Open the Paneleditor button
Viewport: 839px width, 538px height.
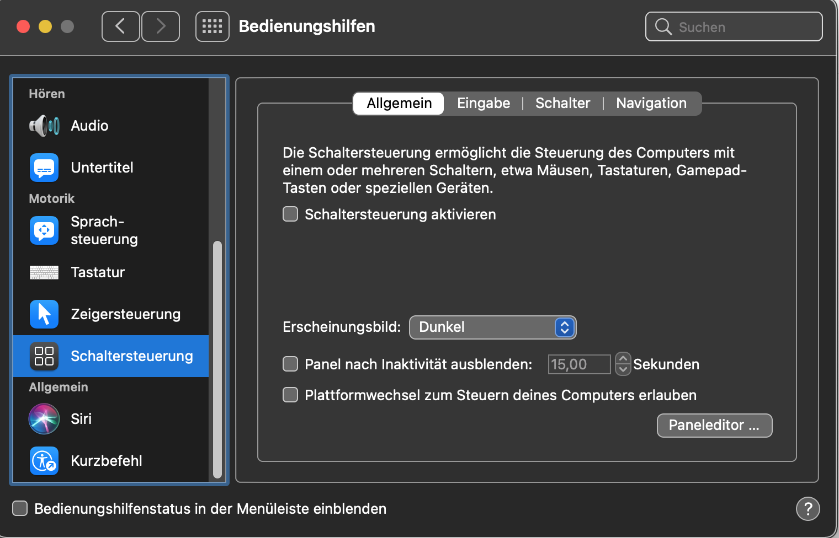coord(714,426)
